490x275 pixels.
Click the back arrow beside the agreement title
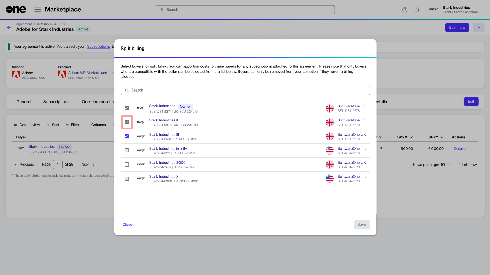(x=9, y=28)
